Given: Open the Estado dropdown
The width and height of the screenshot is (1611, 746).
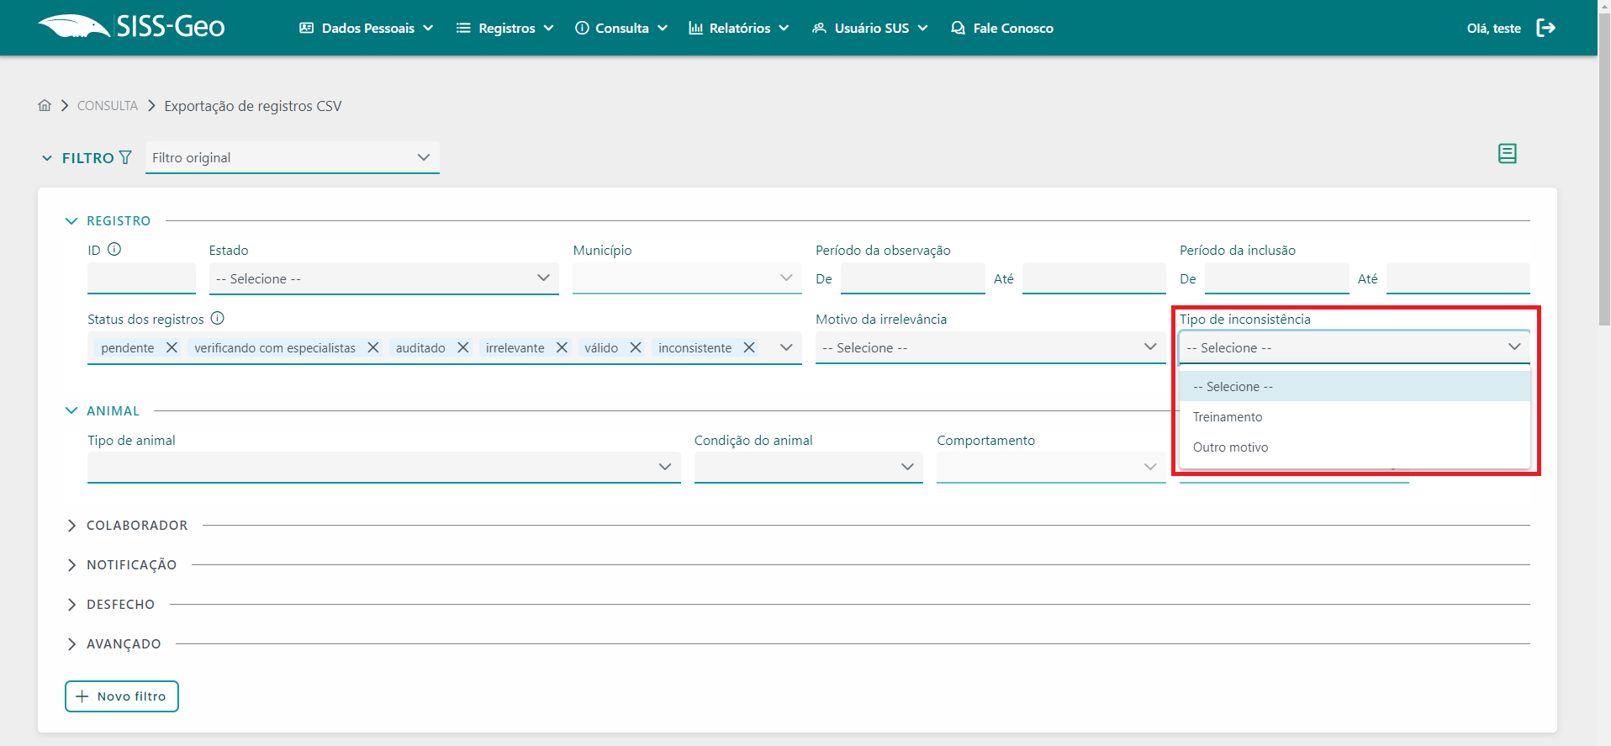Looking at the screenshot, I should (383, 278).
